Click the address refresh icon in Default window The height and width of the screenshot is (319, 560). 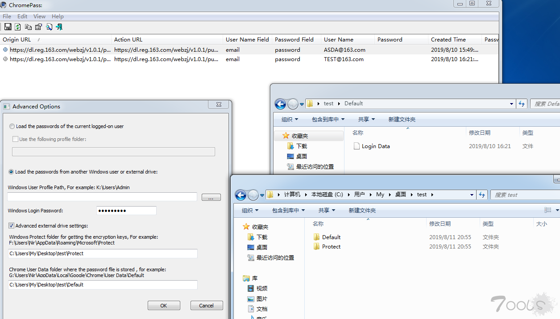tap(522, 104)
